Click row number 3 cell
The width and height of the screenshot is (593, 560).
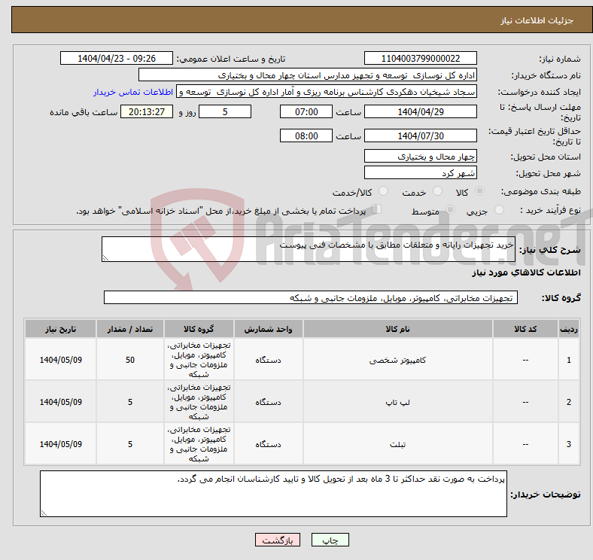[569, 444]
